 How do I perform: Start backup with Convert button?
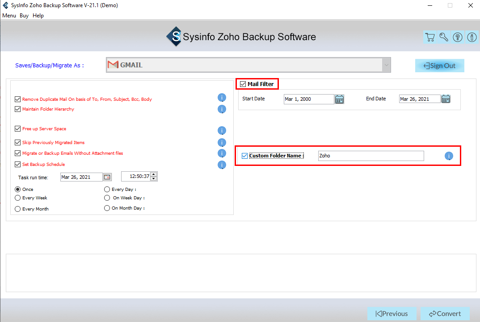445,314
